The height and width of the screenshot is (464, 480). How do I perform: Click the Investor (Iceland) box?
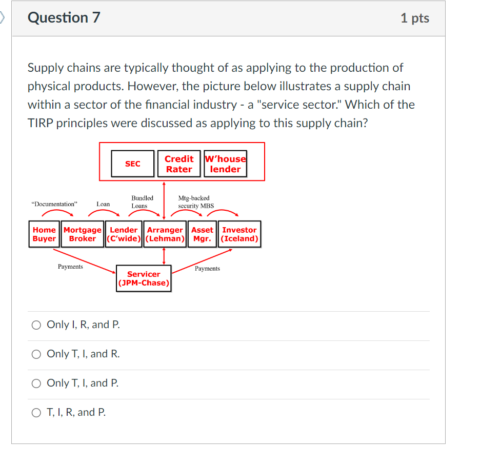click(x=239, y=234)
